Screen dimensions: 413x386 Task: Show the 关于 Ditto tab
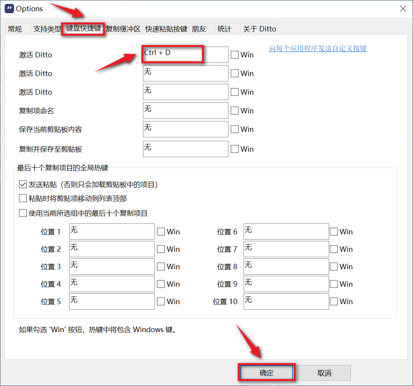coord(260,29)
